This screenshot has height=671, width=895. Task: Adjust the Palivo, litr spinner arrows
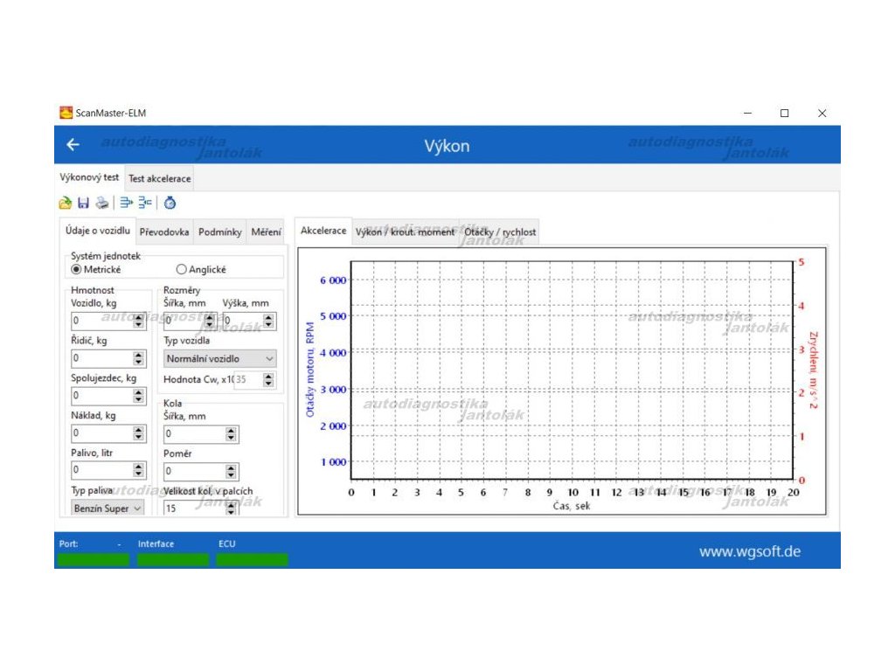(x=139, y=470)
